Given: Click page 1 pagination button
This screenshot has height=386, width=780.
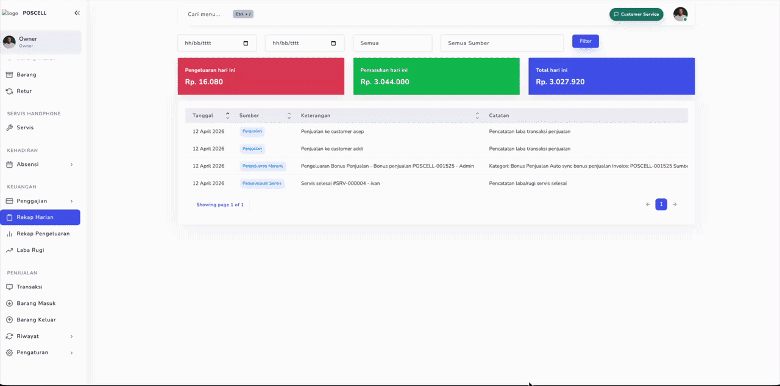Looking at the screenshot, I should pyautogui.click(x=661, y=205).
